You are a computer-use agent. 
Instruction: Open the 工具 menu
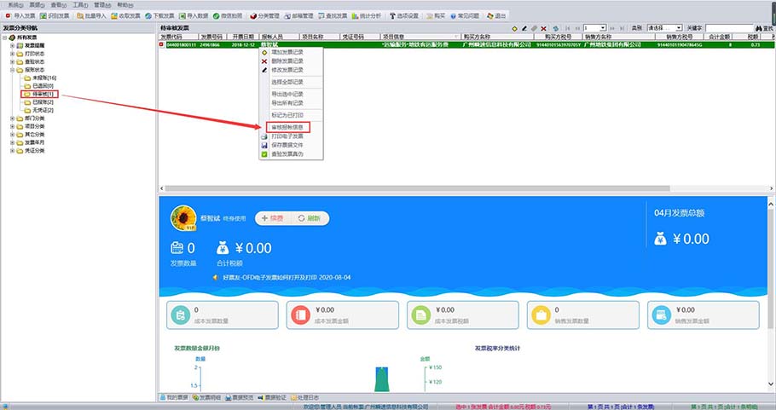pyautogui.click(x=80, y=5)
